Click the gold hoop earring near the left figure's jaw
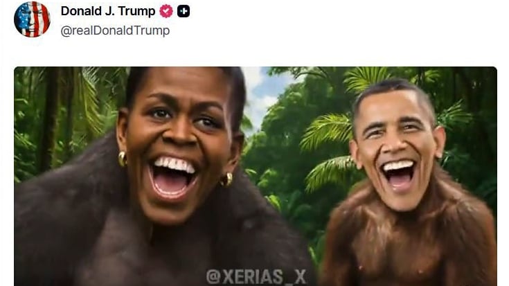509x286 pixels. tap(226, 179)
